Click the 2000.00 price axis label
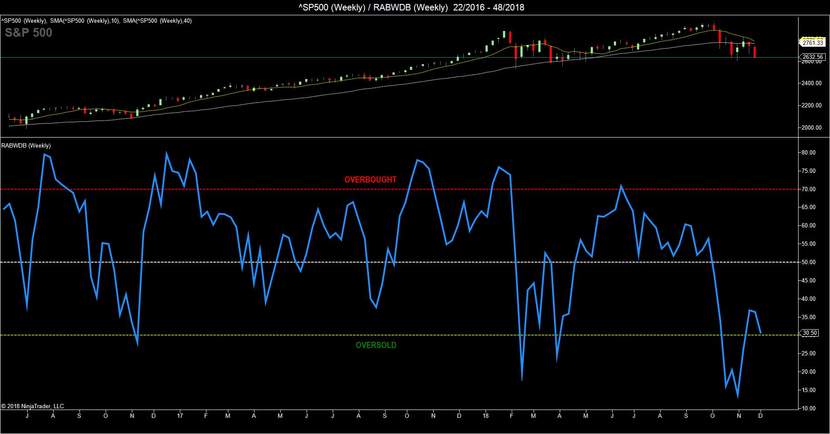This screenshot has width=830, height=434. pyautogui.click(x=812, y=128)
